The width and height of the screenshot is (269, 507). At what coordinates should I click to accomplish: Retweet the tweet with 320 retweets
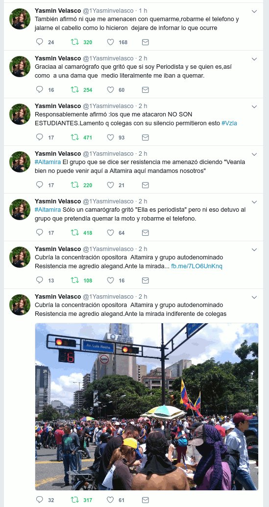point(75,42)
